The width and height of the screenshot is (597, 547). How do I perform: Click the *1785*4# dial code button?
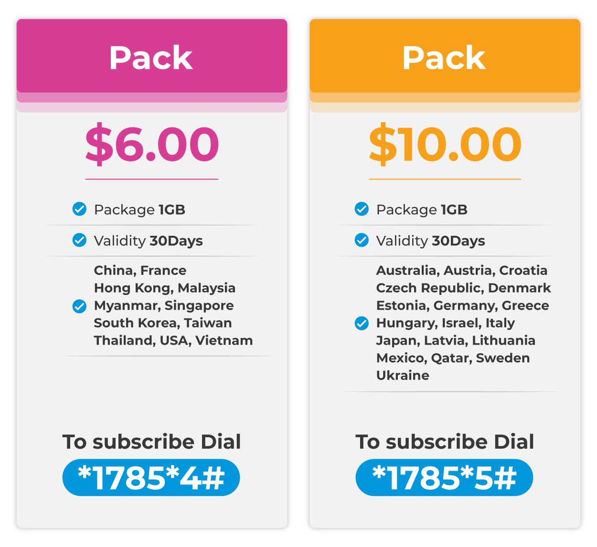[151, 477]
